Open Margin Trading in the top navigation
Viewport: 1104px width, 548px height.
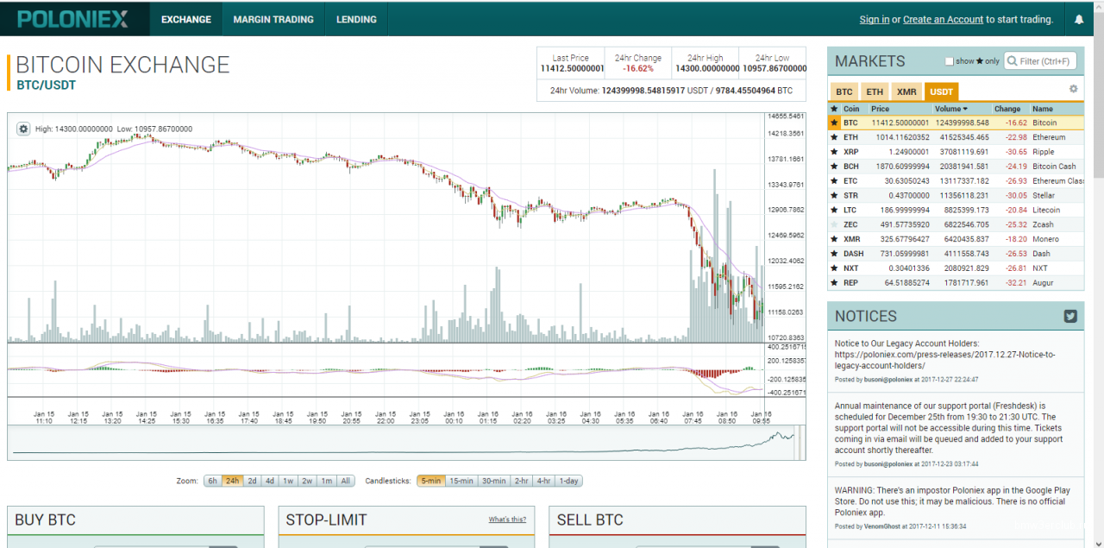coord(273,19)
